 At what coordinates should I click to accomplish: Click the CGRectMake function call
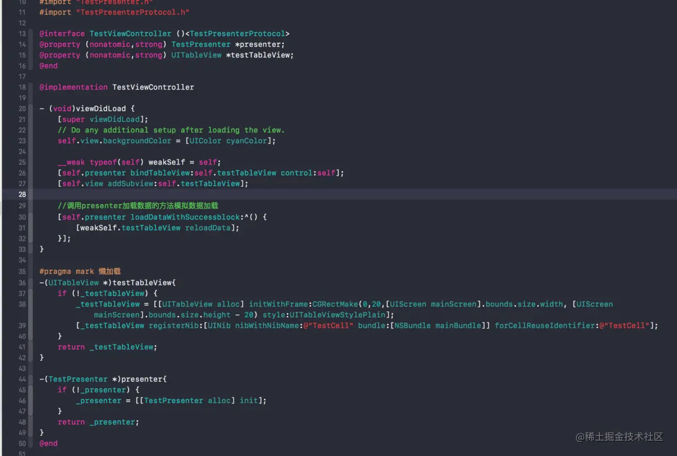[x=335, y=304]
